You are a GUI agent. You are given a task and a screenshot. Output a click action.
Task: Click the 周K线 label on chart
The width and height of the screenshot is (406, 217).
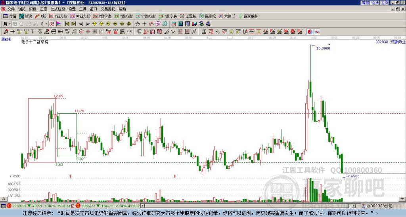6,39
